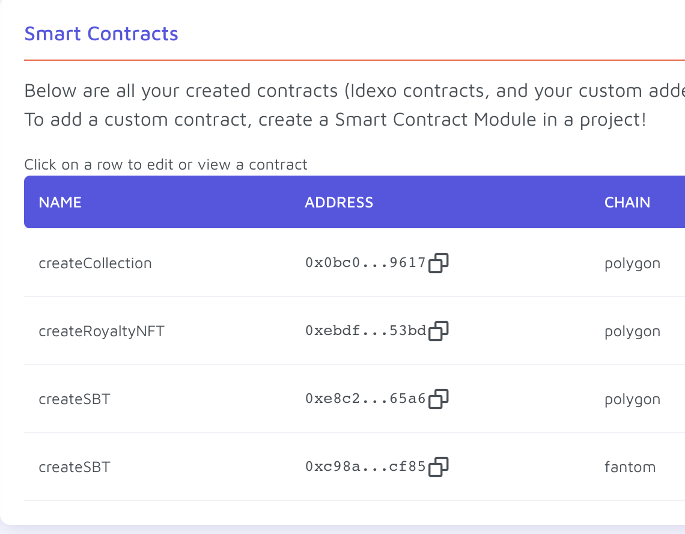
Task: Open the createCollection contract row
Action: (355, 262)
